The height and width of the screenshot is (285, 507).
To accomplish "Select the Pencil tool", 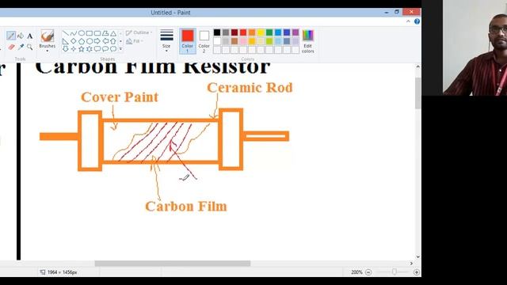I will tap(11, 36).
